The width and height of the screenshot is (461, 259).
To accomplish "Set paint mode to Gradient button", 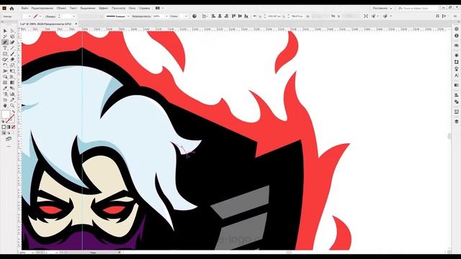I will 9,127.
